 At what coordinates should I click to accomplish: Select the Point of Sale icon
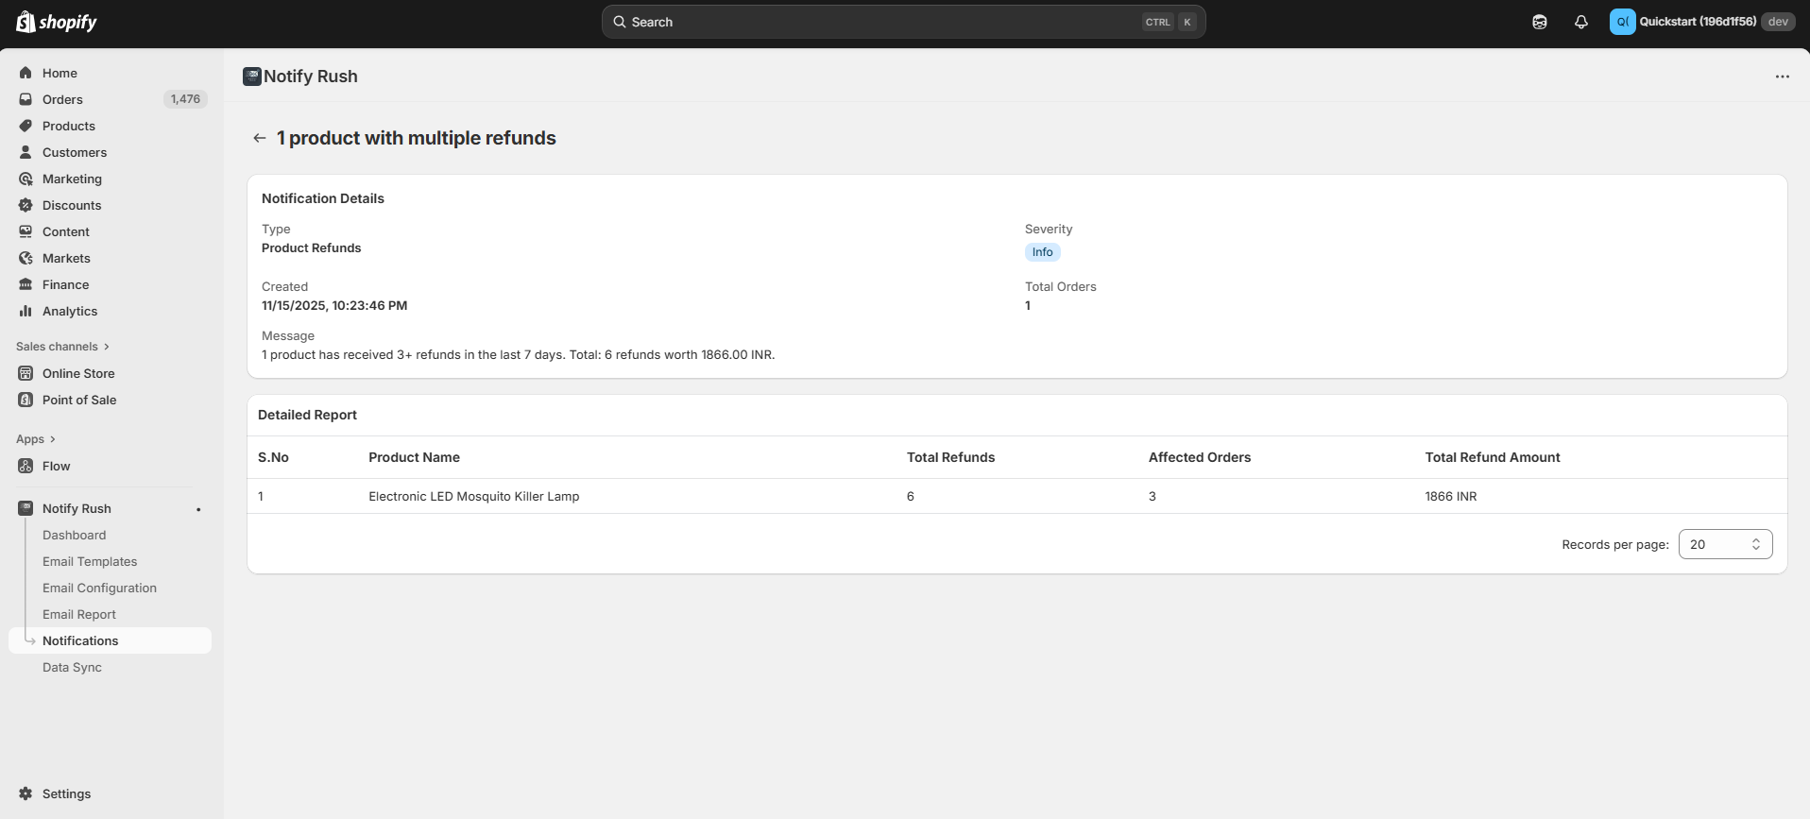point(26,400)
